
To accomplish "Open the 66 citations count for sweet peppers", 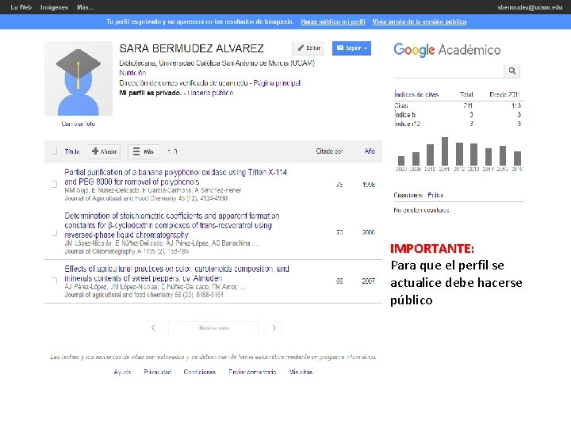I will [339, 281].
